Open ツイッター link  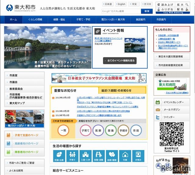click(172, 117)
